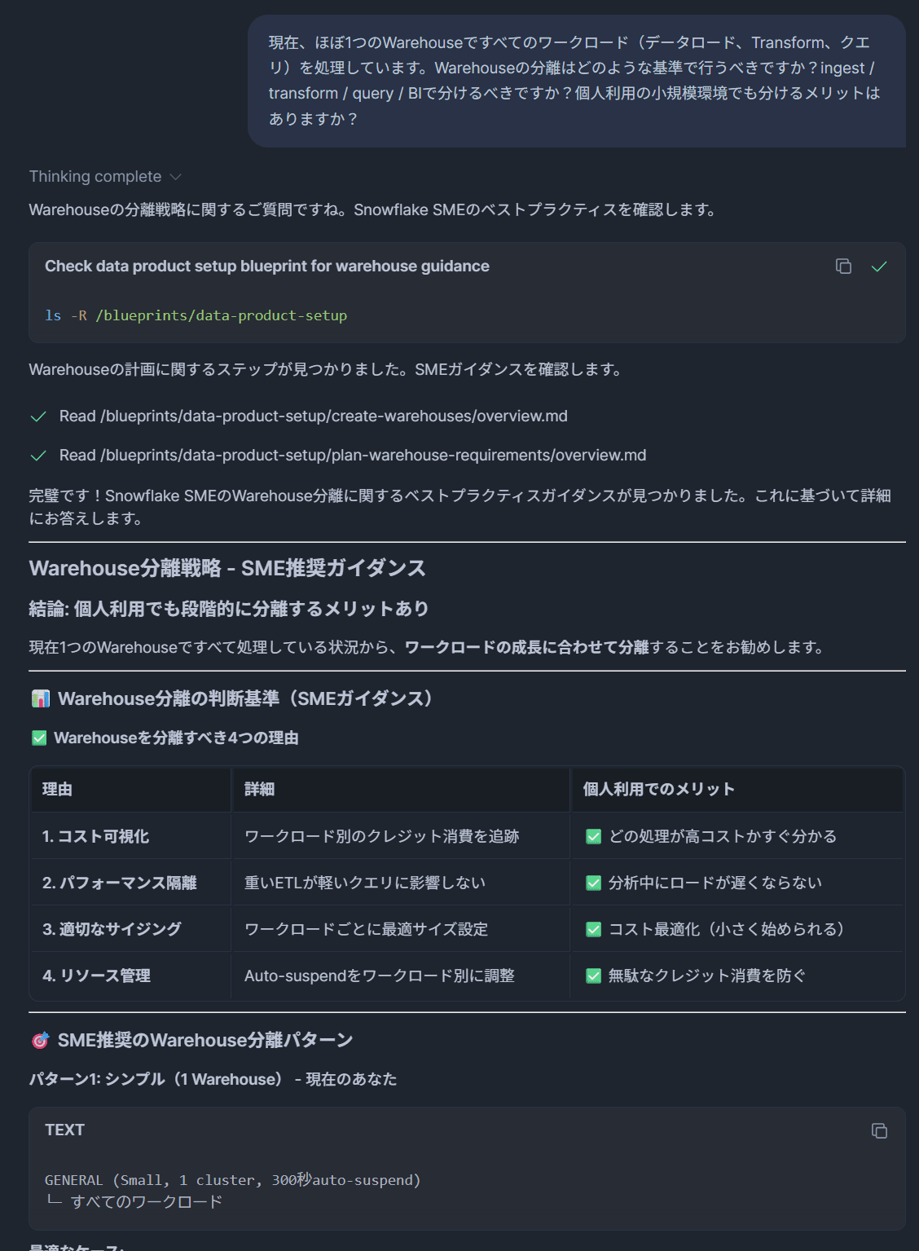919x1251 pixels.
Task: Click checkbox next to 分析中にロードが遅くならない
Action: click(x=594, y=883)
